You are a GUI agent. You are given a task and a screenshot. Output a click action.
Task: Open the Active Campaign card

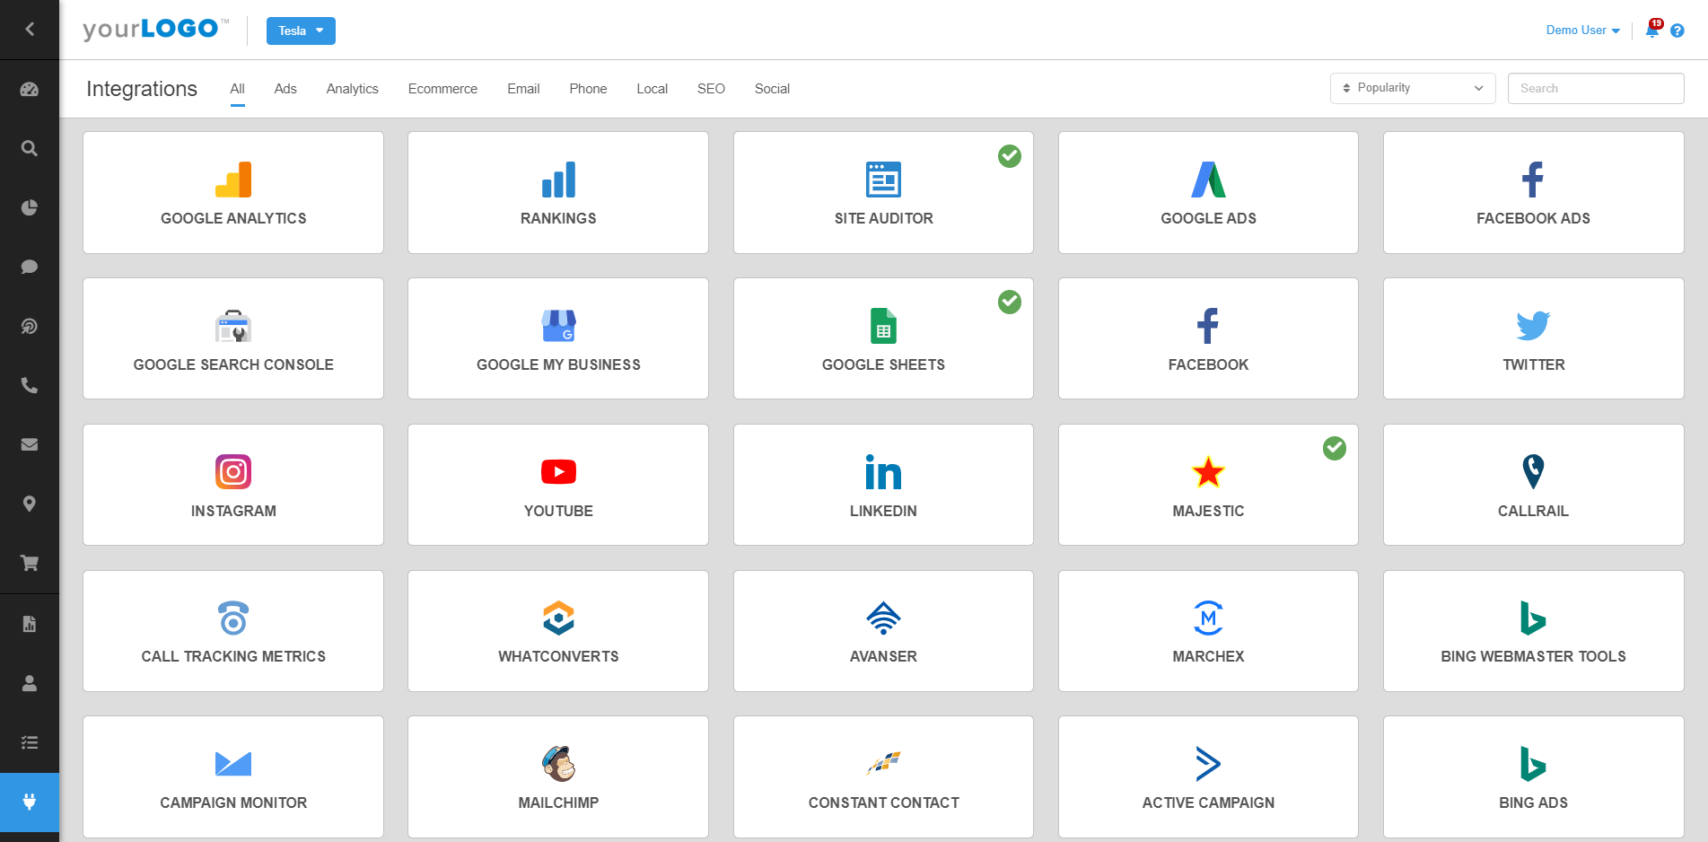click(x=1208, y=777)
